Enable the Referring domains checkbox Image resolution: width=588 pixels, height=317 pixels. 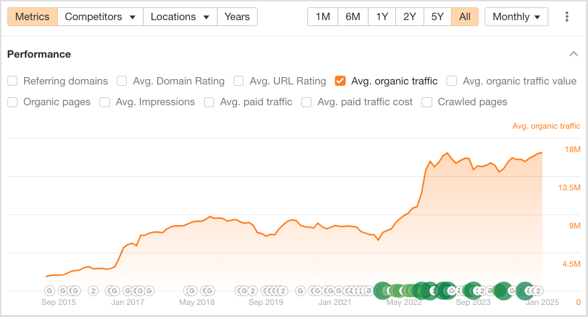(x=12, y=81)
